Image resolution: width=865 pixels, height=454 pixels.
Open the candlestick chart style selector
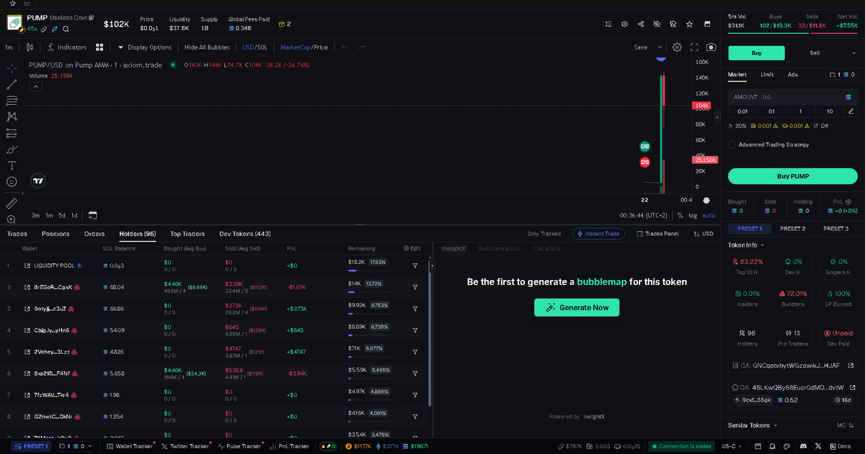coord(30,47)
